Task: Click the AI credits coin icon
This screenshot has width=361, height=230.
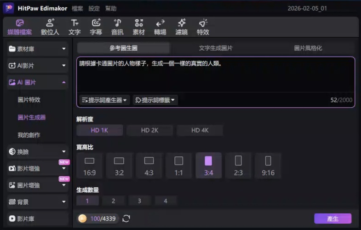Action: point(82,218)
